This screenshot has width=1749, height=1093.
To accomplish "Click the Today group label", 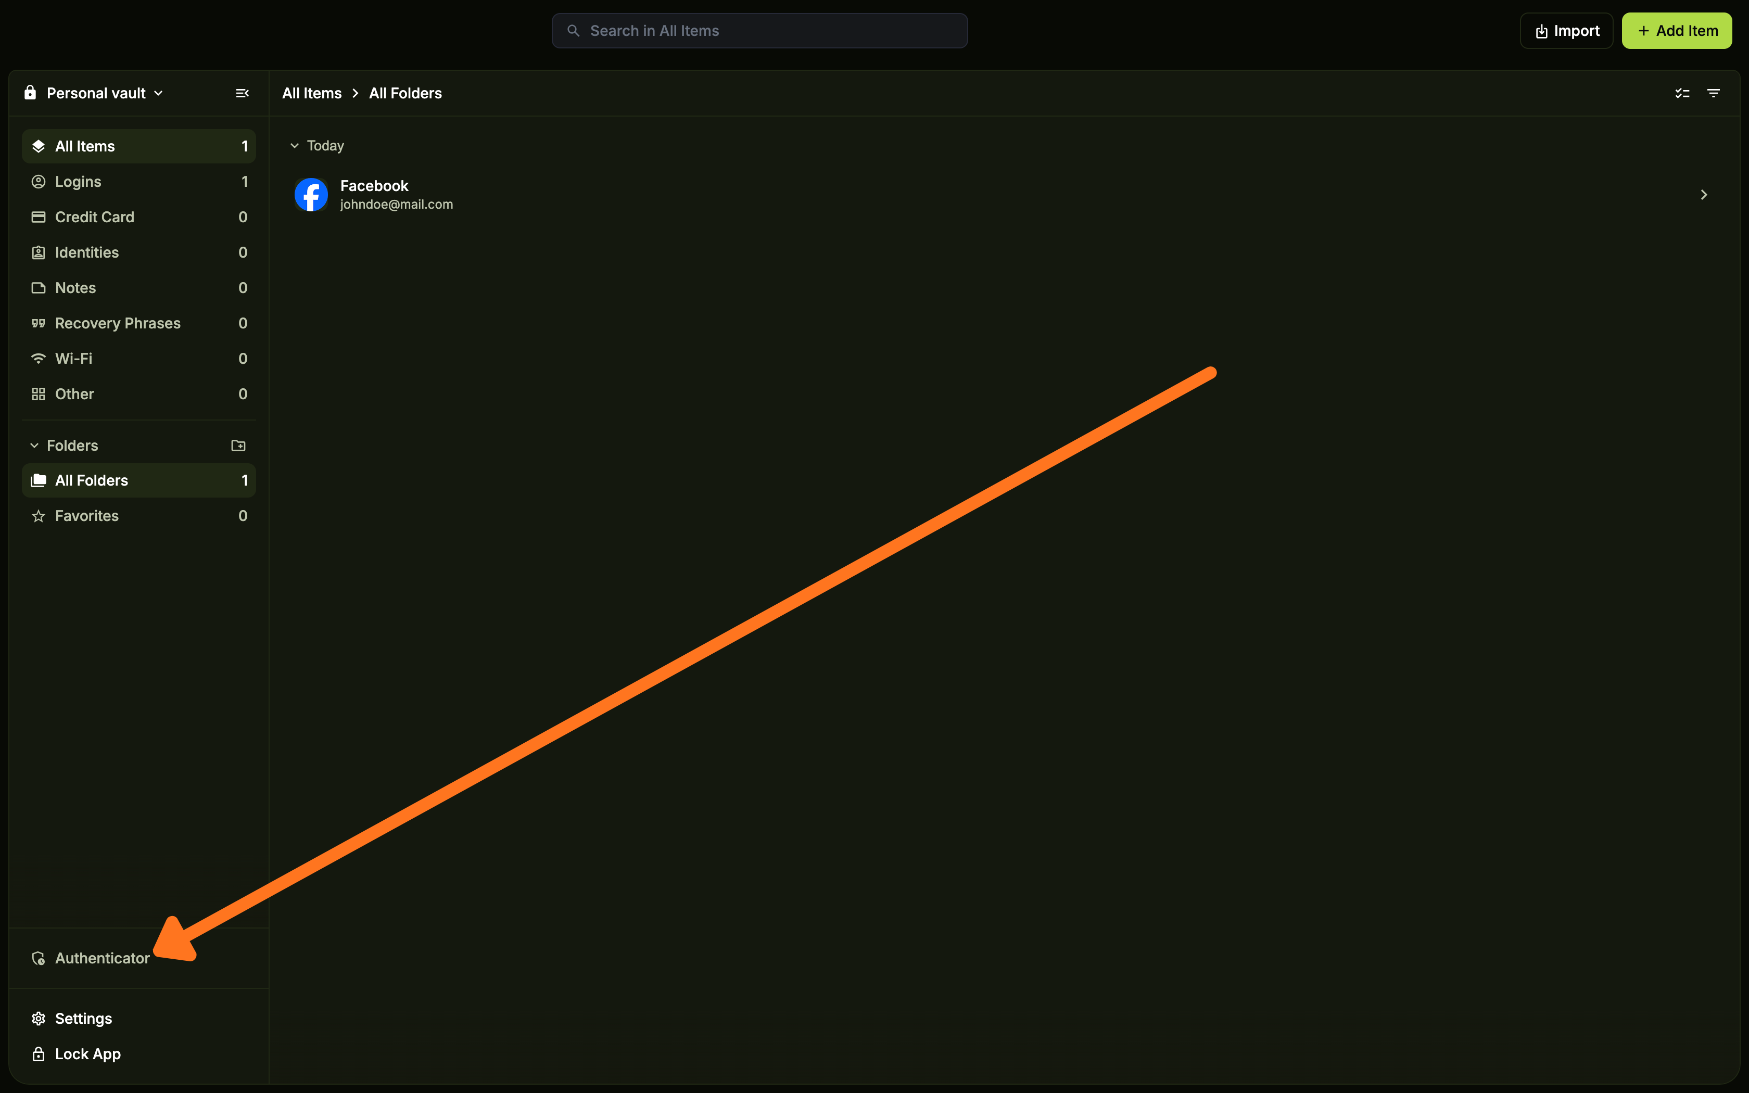I will pos(325,146).
